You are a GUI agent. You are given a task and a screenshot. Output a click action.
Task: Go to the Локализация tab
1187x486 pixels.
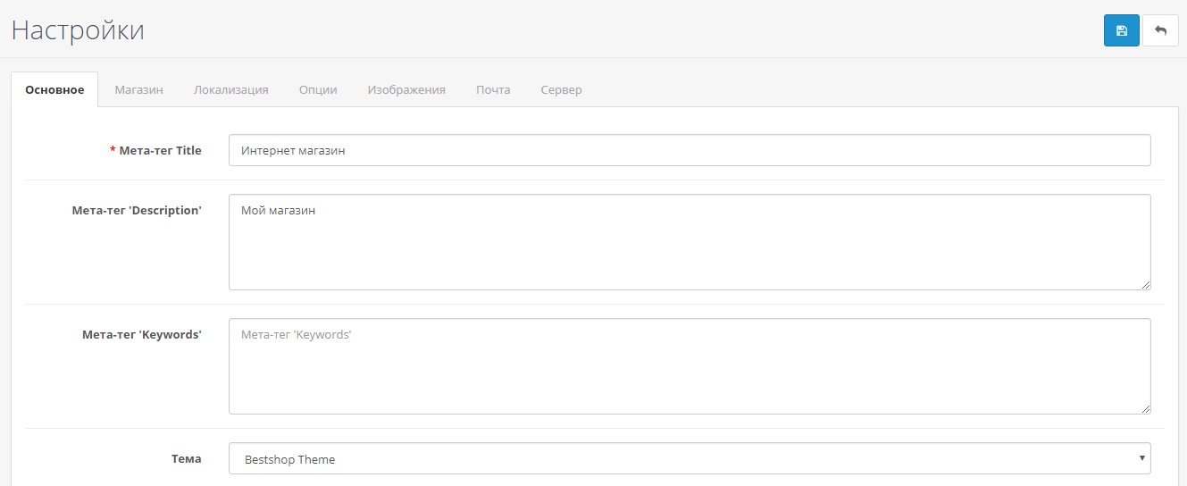tap(230, 90)
